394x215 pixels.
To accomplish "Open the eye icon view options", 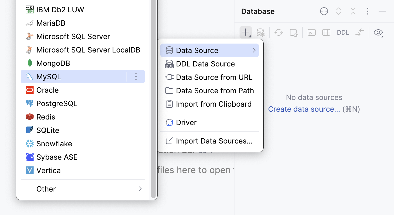I will click(378, 32).
